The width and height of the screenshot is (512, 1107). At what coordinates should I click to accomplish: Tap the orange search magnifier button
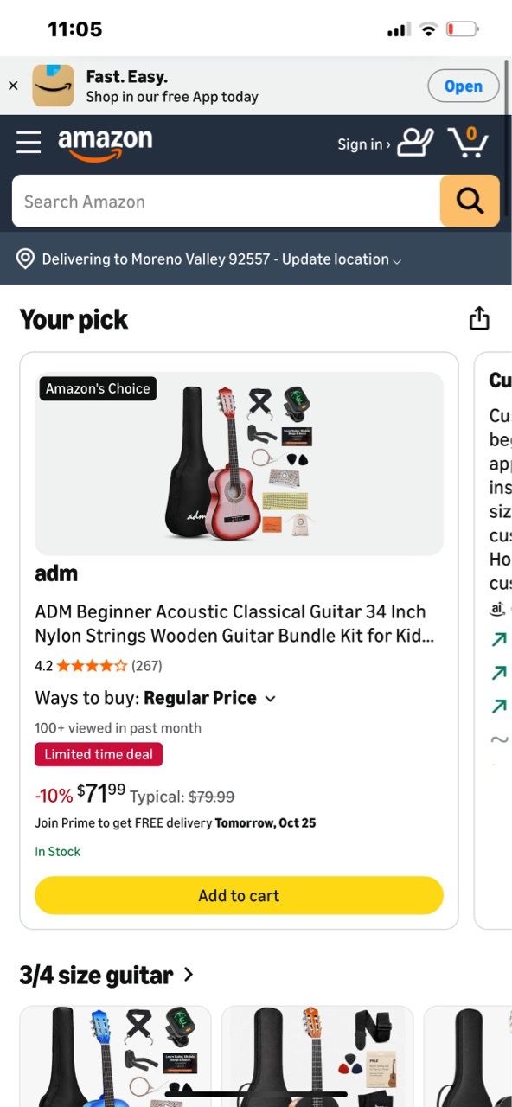click(x=470, y=201)
